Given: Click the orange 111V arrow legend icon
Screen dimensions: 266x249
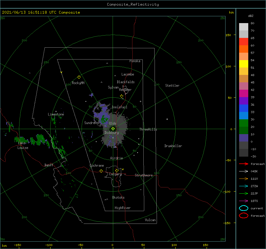Looking at the screenshot, I should pyautogui.click(x=244, y=179).
